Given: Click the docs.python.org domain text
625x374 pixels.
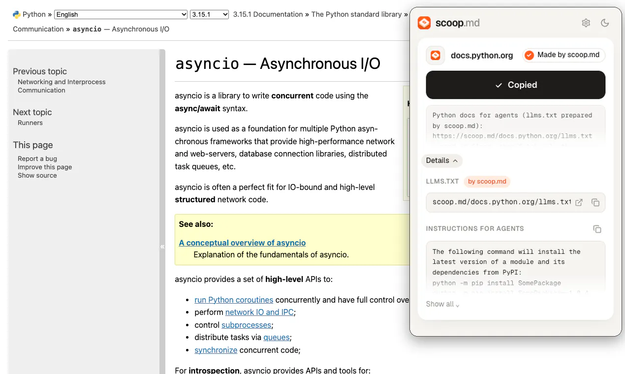Looking at the screenshot, I should coord(482,55).
